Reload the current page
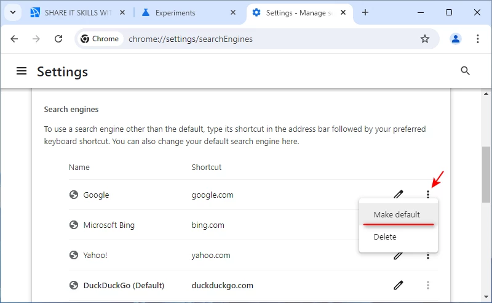The height and width of the screenshot is (303, 492). [58, 39]
